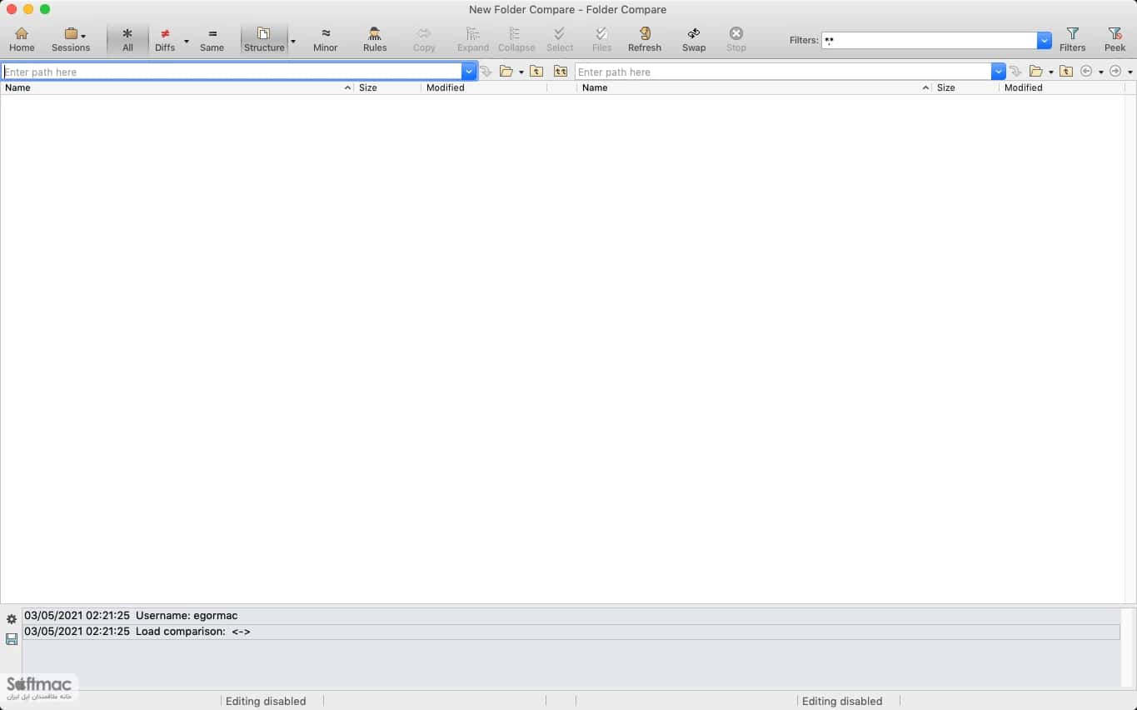Click the left browse-for-folder icon
Viewport: 1137px width, 710px height.
506,72
